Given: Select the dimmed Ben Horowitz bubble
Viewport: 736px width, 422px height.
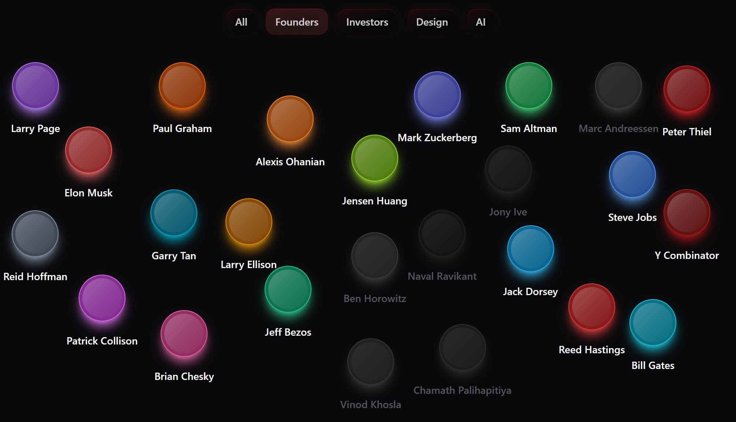Looking at the screenshot, I should 375,256.
